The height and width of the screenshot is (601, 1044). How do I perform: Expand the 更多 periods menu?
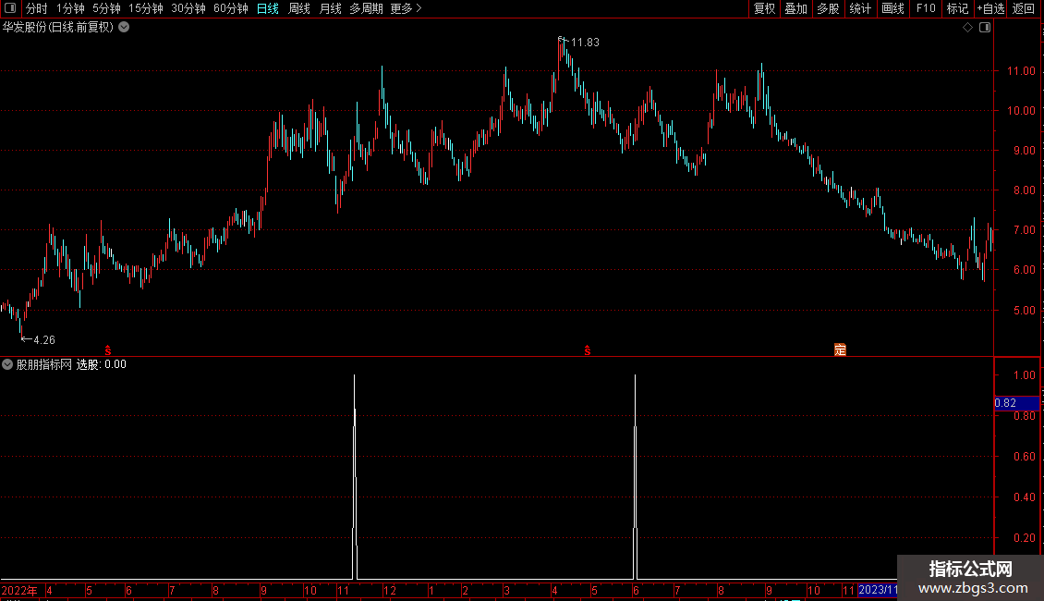coord(407,8)
